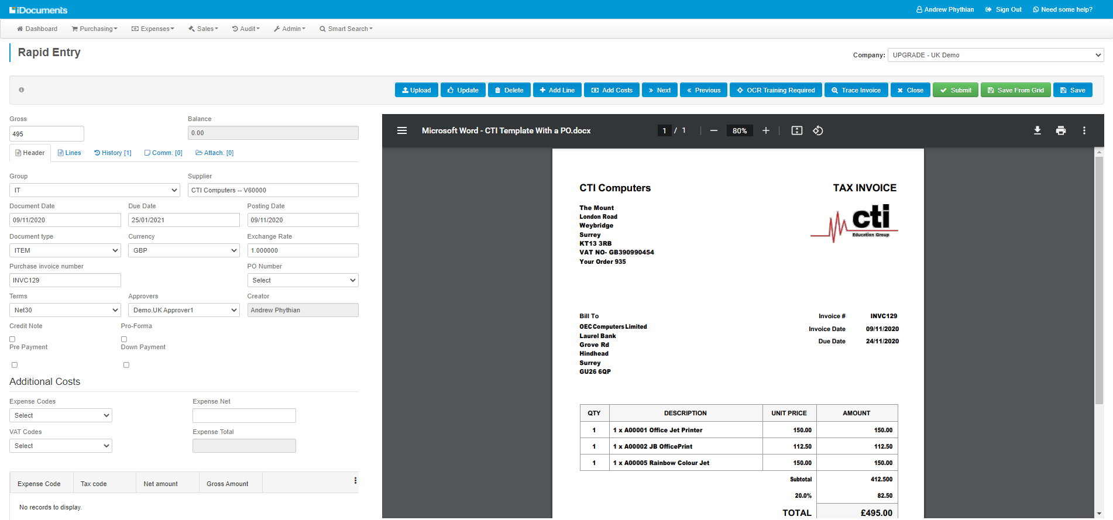Print the invoice PDF

click(x=1061, y=130)
